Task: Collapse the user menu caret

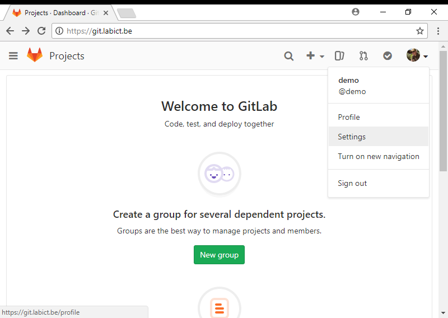Action: (426, 57)
